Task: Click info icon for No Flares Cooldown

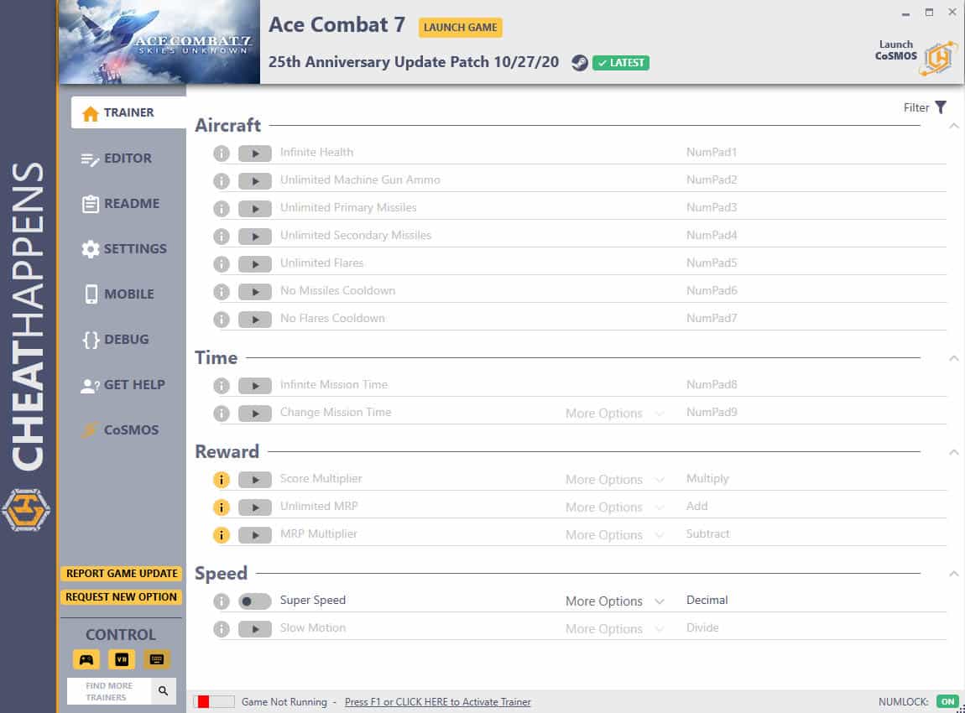Action: coord(222,320)
